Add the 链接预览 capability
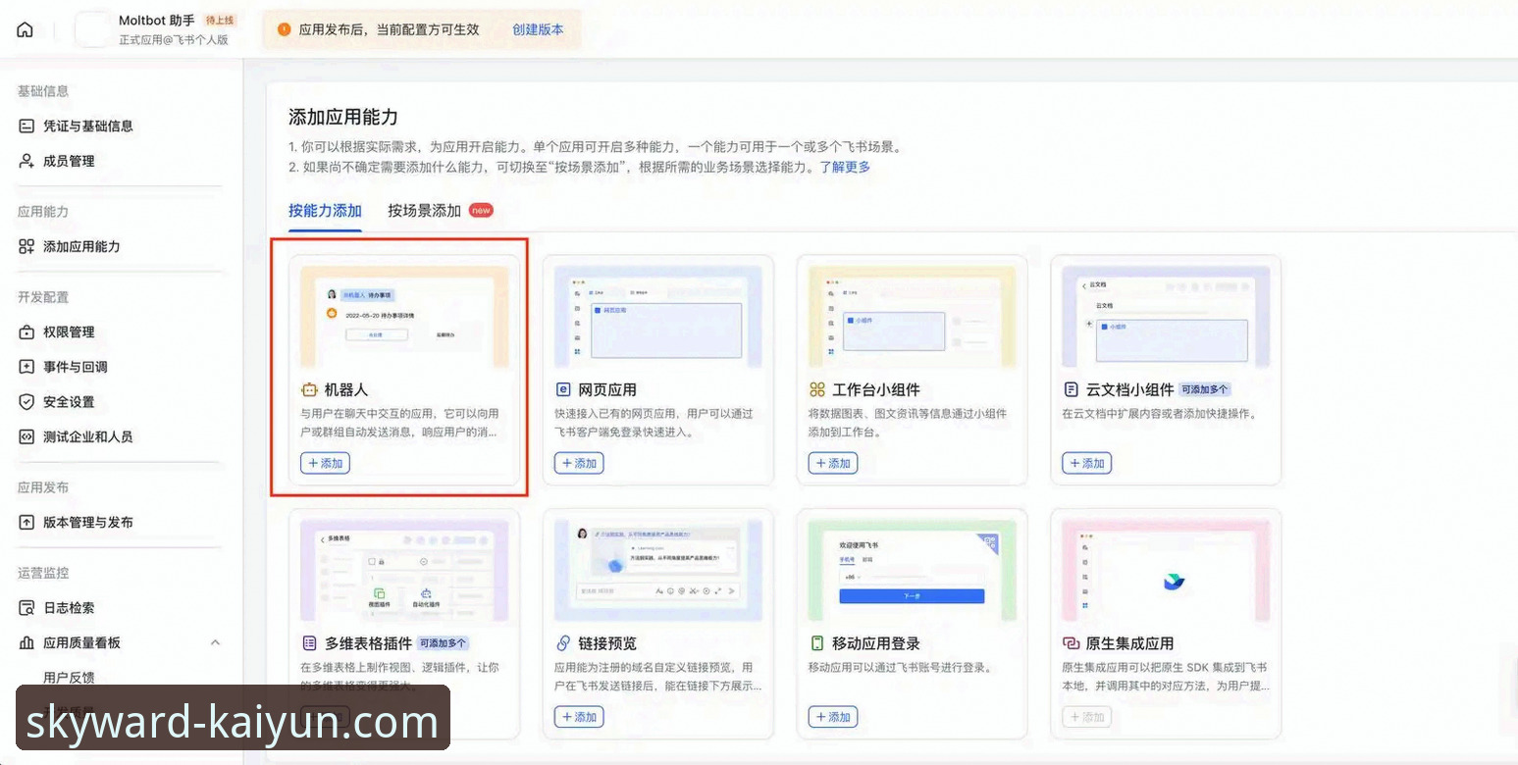Image resolution: width=1518 pixels, height=765 pixels. [579, 717]
